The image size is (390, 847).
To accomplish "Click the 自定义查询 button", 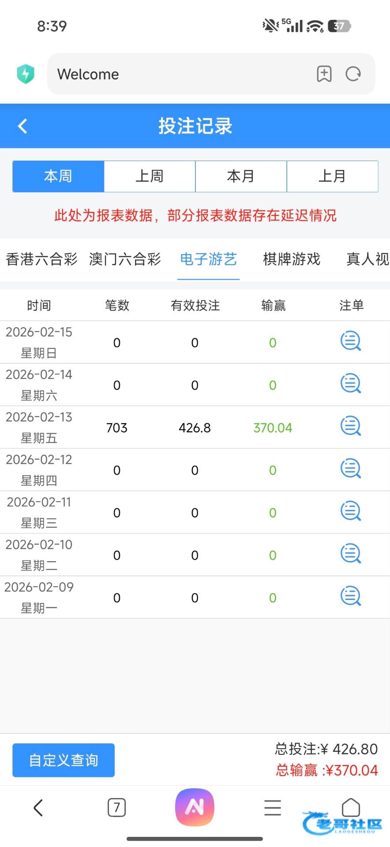I will (x=64, y=760).
